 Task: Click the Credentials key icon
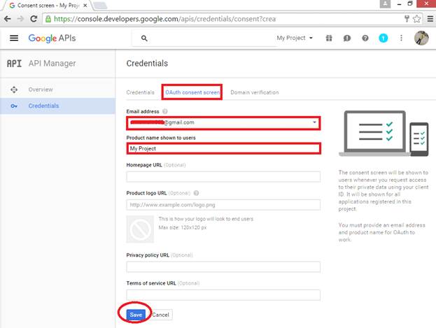tap(14, 106)
